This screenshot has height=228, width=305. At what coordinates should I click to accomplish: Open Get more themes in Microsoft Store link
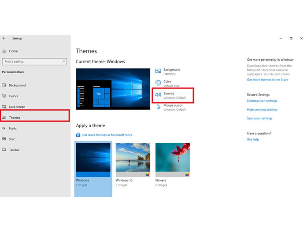coord(107,135)
